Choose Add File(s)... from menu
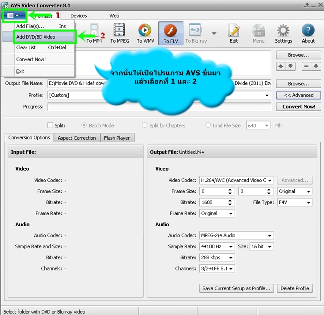This screenshot has height=315, width=324. (x=38, y=26)
